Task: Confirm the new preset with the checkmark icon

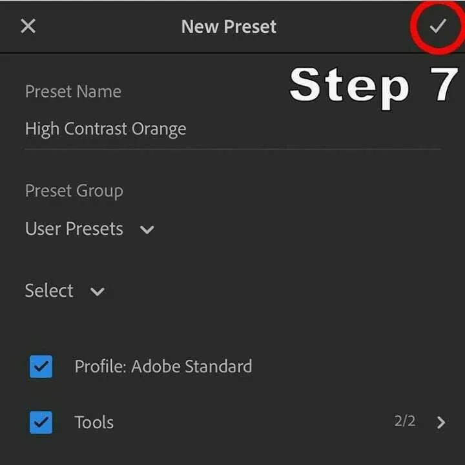Action: (438, 26)
